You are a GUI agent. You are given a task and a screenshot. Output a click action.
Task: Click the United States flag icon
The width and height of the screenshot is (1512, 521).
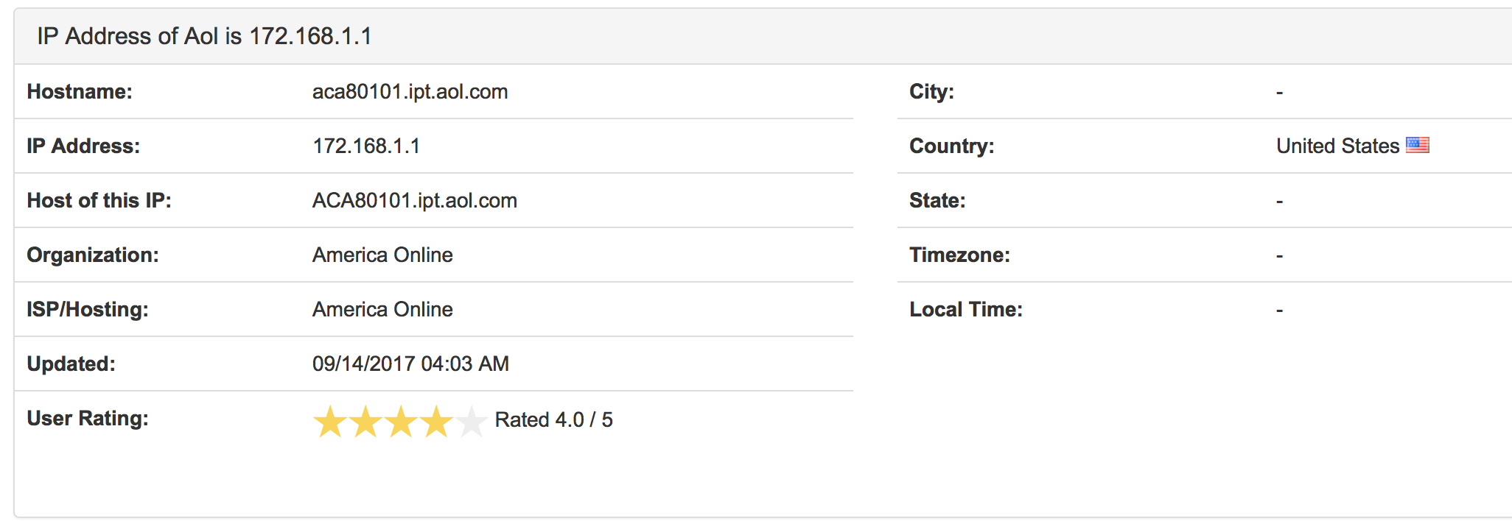click(1417, 145)
